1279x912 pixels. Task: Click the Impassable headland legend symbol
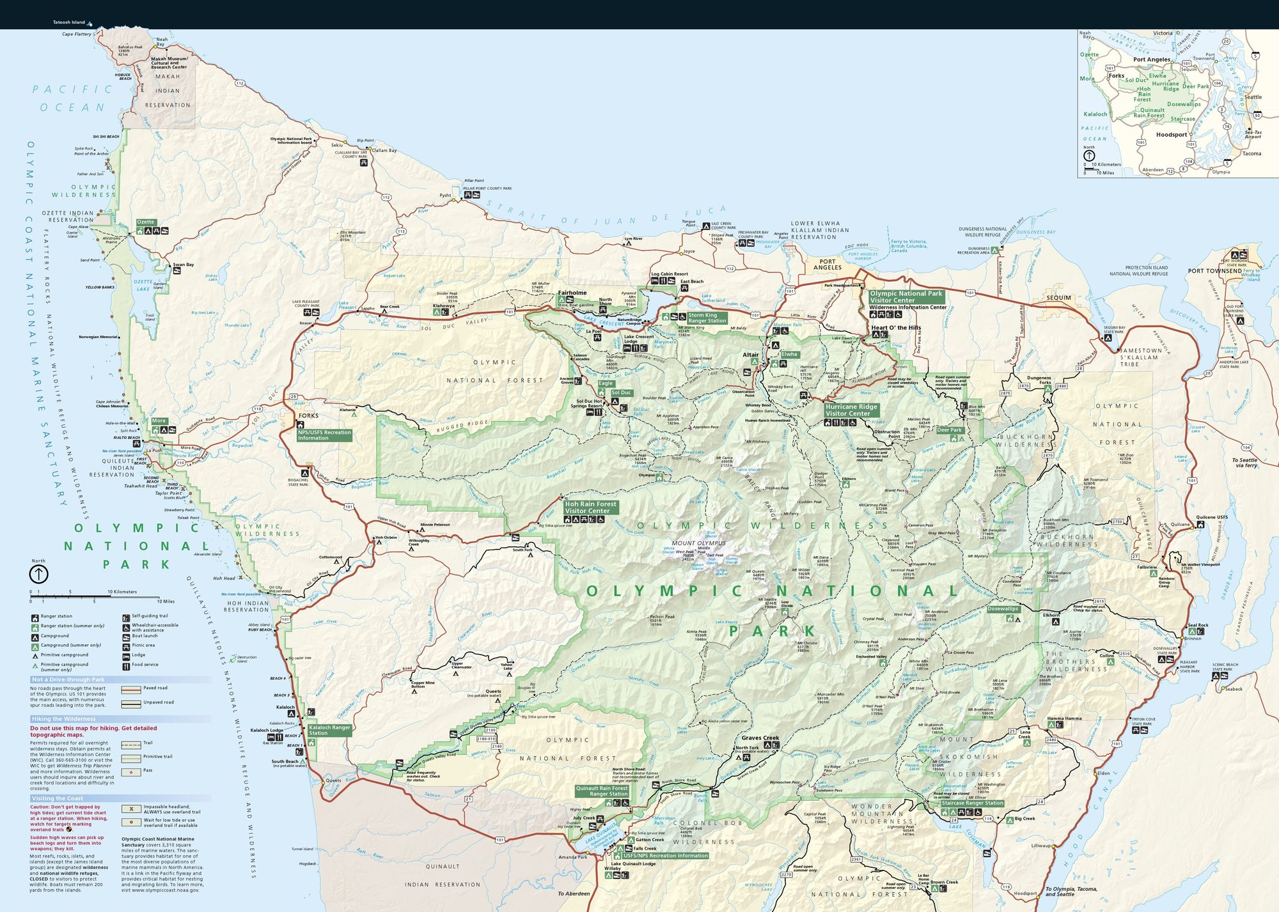(x=131, y=809)
